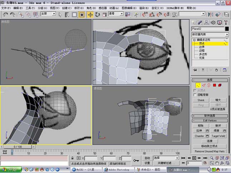Click the Undo arrow icon
The width and height of the screenshot is (231, 173).
(5, 15)
